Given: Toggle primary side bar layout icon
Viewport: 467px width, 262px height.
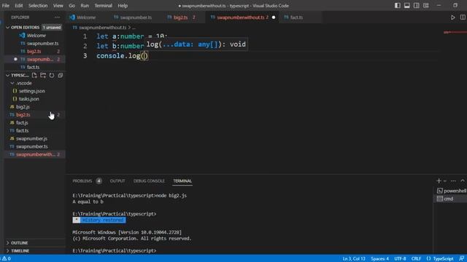Looking at the screenshot, I should click(397, 5).
